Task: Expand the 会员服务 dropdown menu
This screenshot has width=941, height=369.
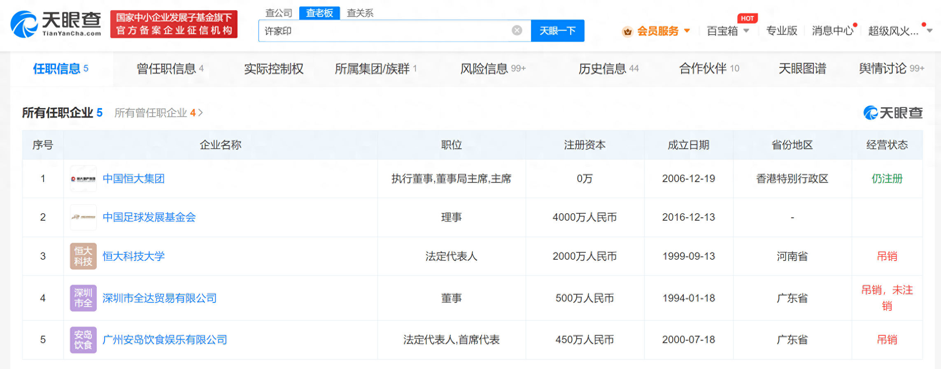Action: click(x=687, y=31)
